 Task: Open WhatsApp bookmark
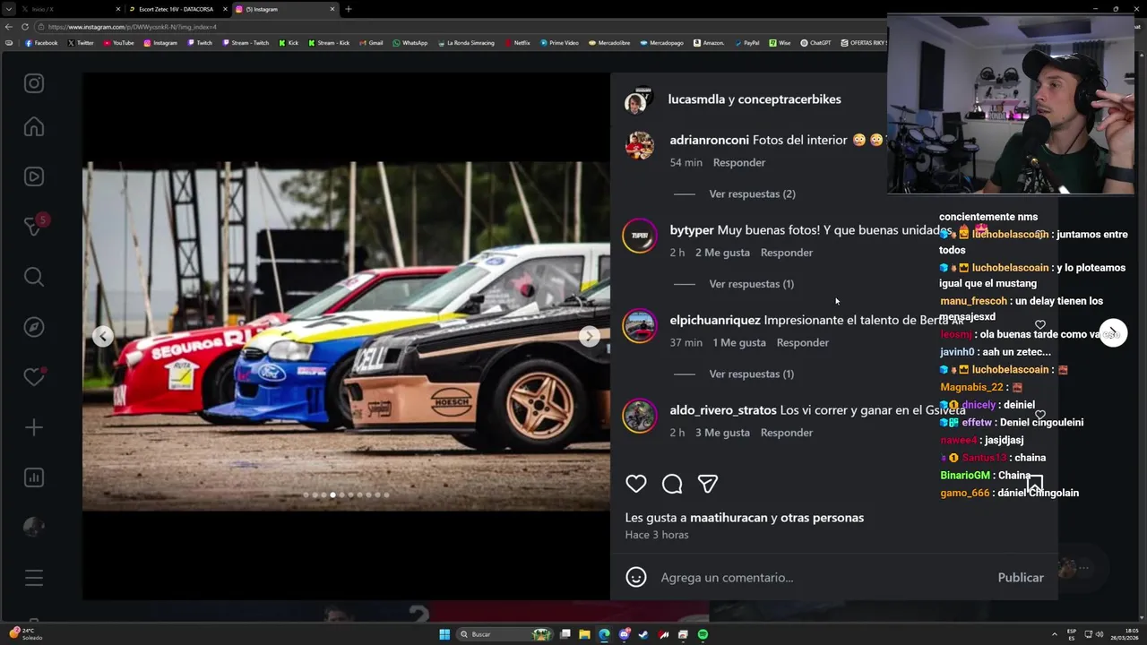pos(410,43)
